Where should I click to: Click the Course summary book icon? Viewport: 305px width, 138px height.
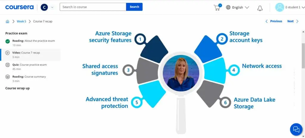point(7,77)
